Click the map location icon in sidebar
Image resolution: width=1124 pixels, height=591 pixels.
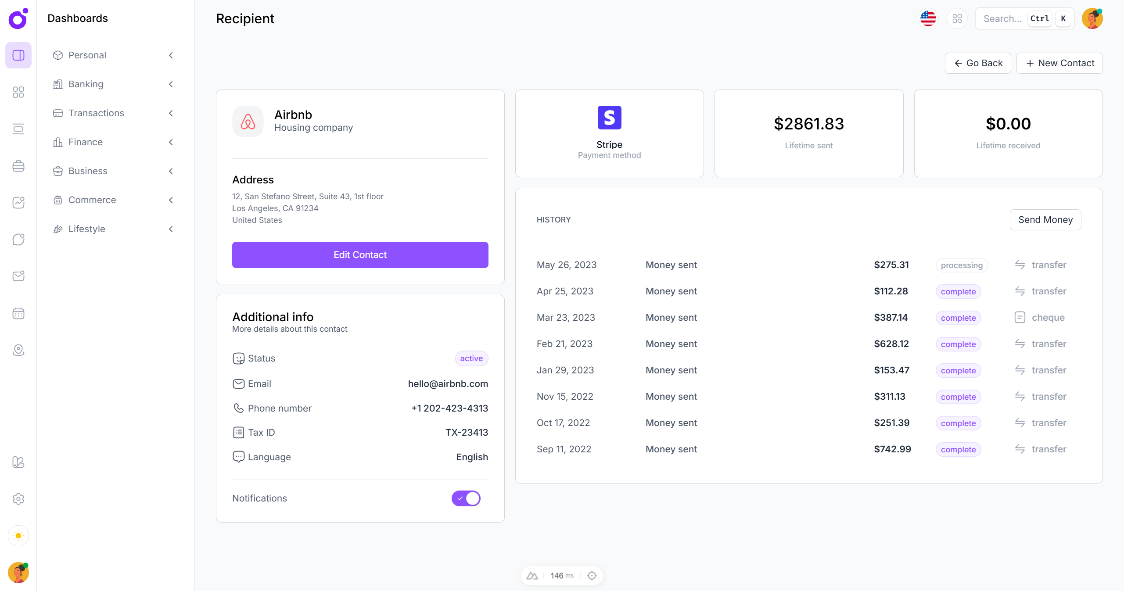(18, 350)
